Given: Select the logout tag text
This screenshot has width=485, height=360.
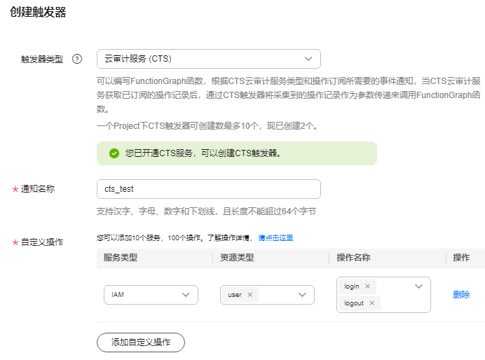Looking at the screenshot, I should coord(354,303).
